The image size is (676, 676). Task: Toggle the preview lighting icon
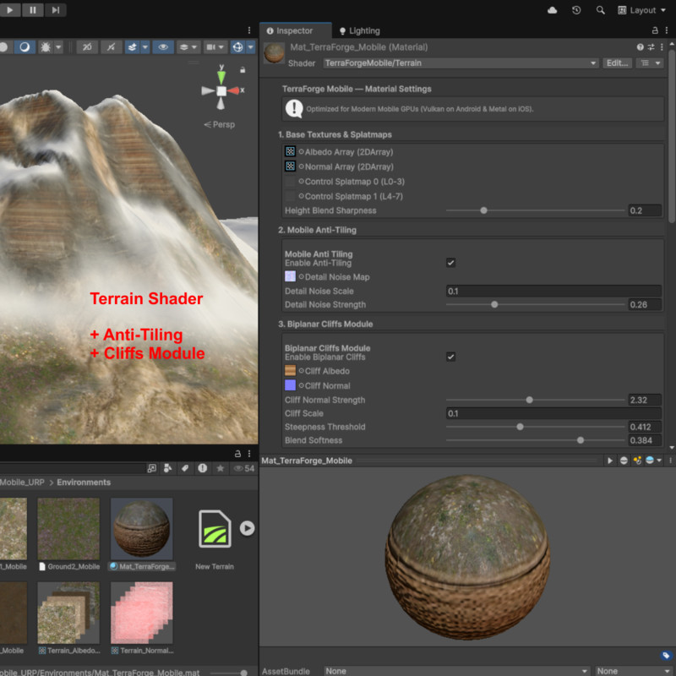637,461
